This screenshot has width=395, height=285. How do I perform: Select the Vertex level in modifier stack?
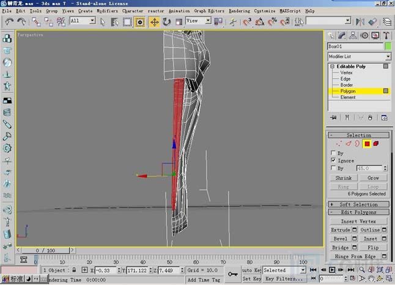click(x=346, y=73)
